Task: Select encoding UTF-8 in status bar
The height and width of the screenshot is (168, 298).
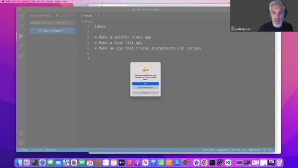Action: 236,150
